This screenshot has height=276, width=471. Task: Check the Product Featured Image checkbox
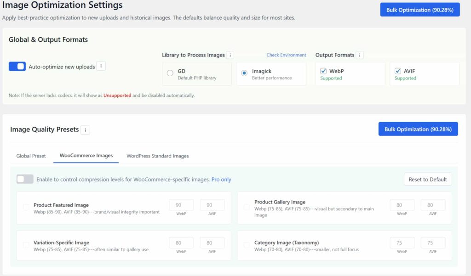(26, 207)
